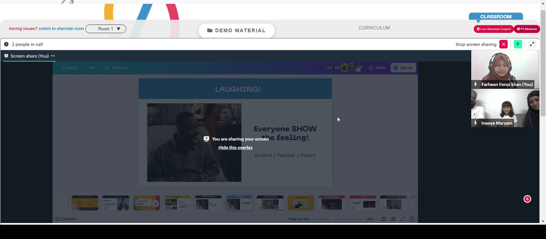The height and width of the screenshot is (239, 546).
Task: Click the video of man on LAUGHING slide
Action: pos(194,142)
